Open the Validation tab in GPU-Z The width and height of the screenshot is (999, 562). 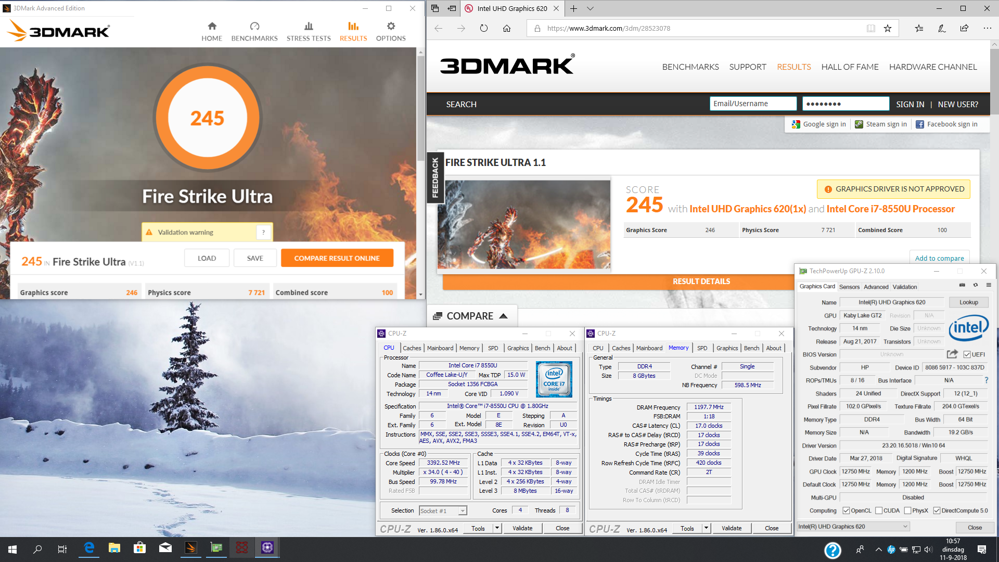[905, 287]
